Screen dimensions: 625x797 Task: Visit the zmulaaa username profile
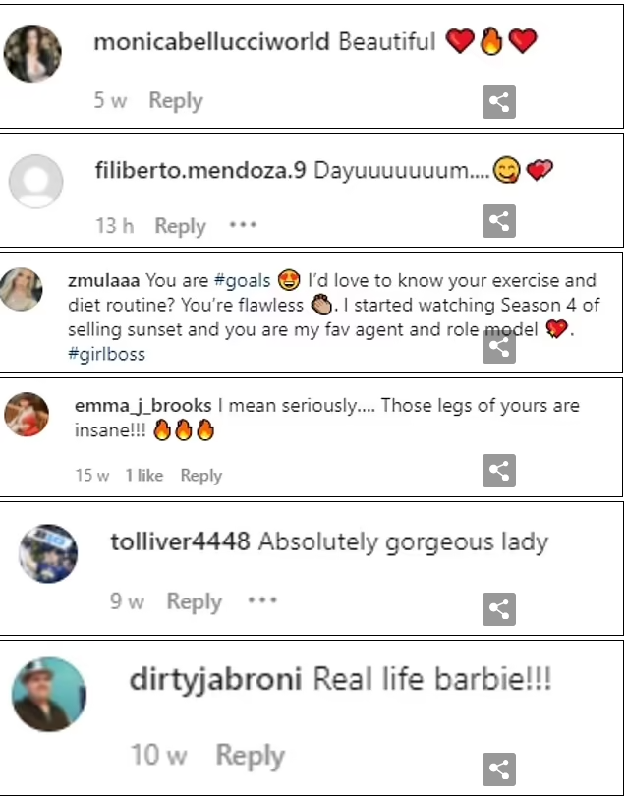(103, 281)
